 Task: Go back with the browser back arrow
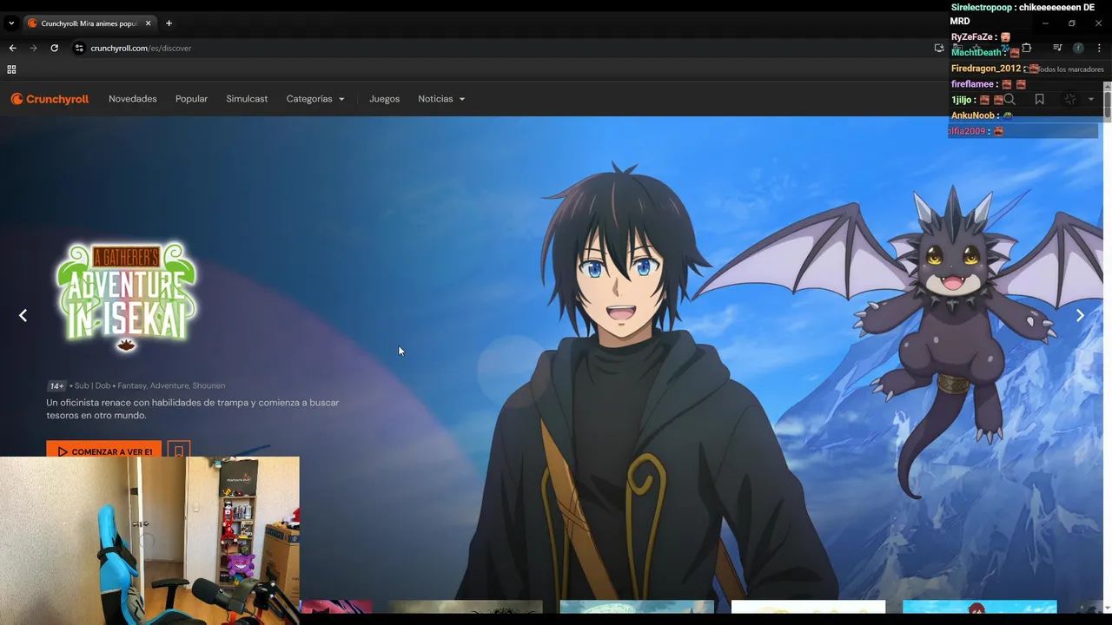coord(12,48)
